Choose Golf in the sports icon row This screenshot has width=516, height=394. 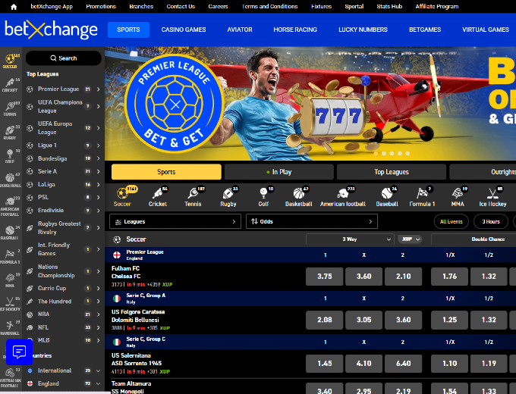pos(263,196)
